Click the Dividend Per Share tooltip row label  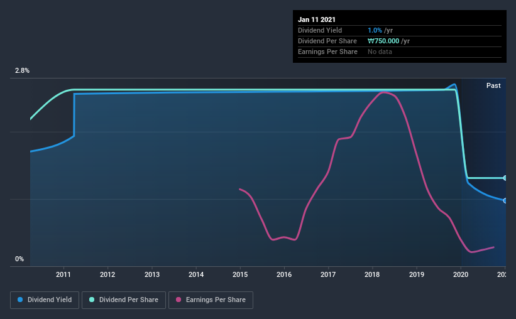tap(327, 41)
